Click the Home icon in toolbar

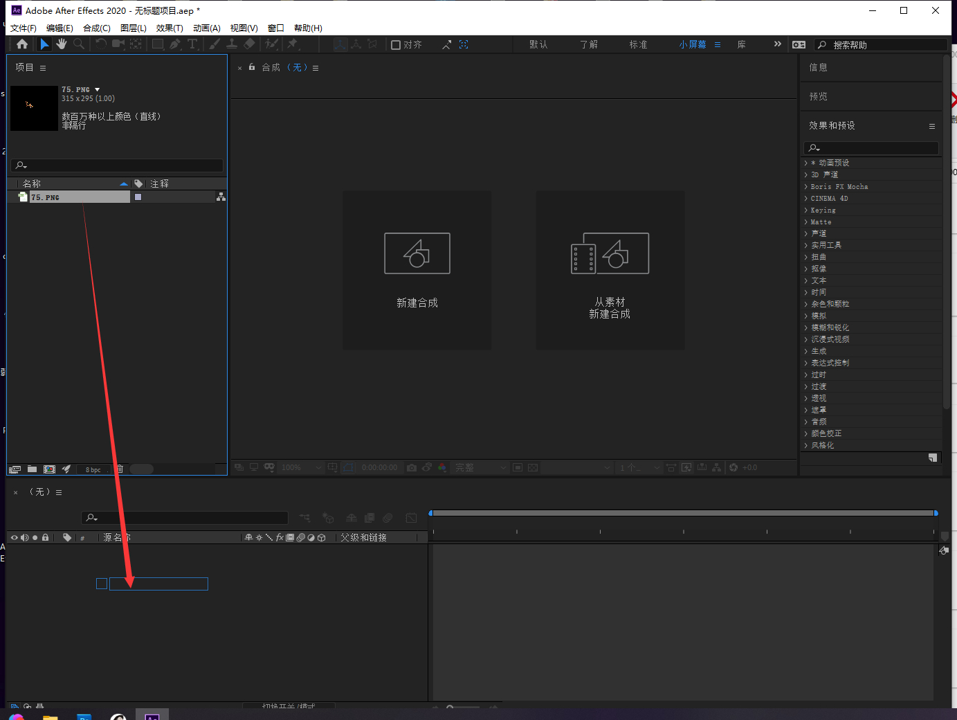(x=22, y=44)
